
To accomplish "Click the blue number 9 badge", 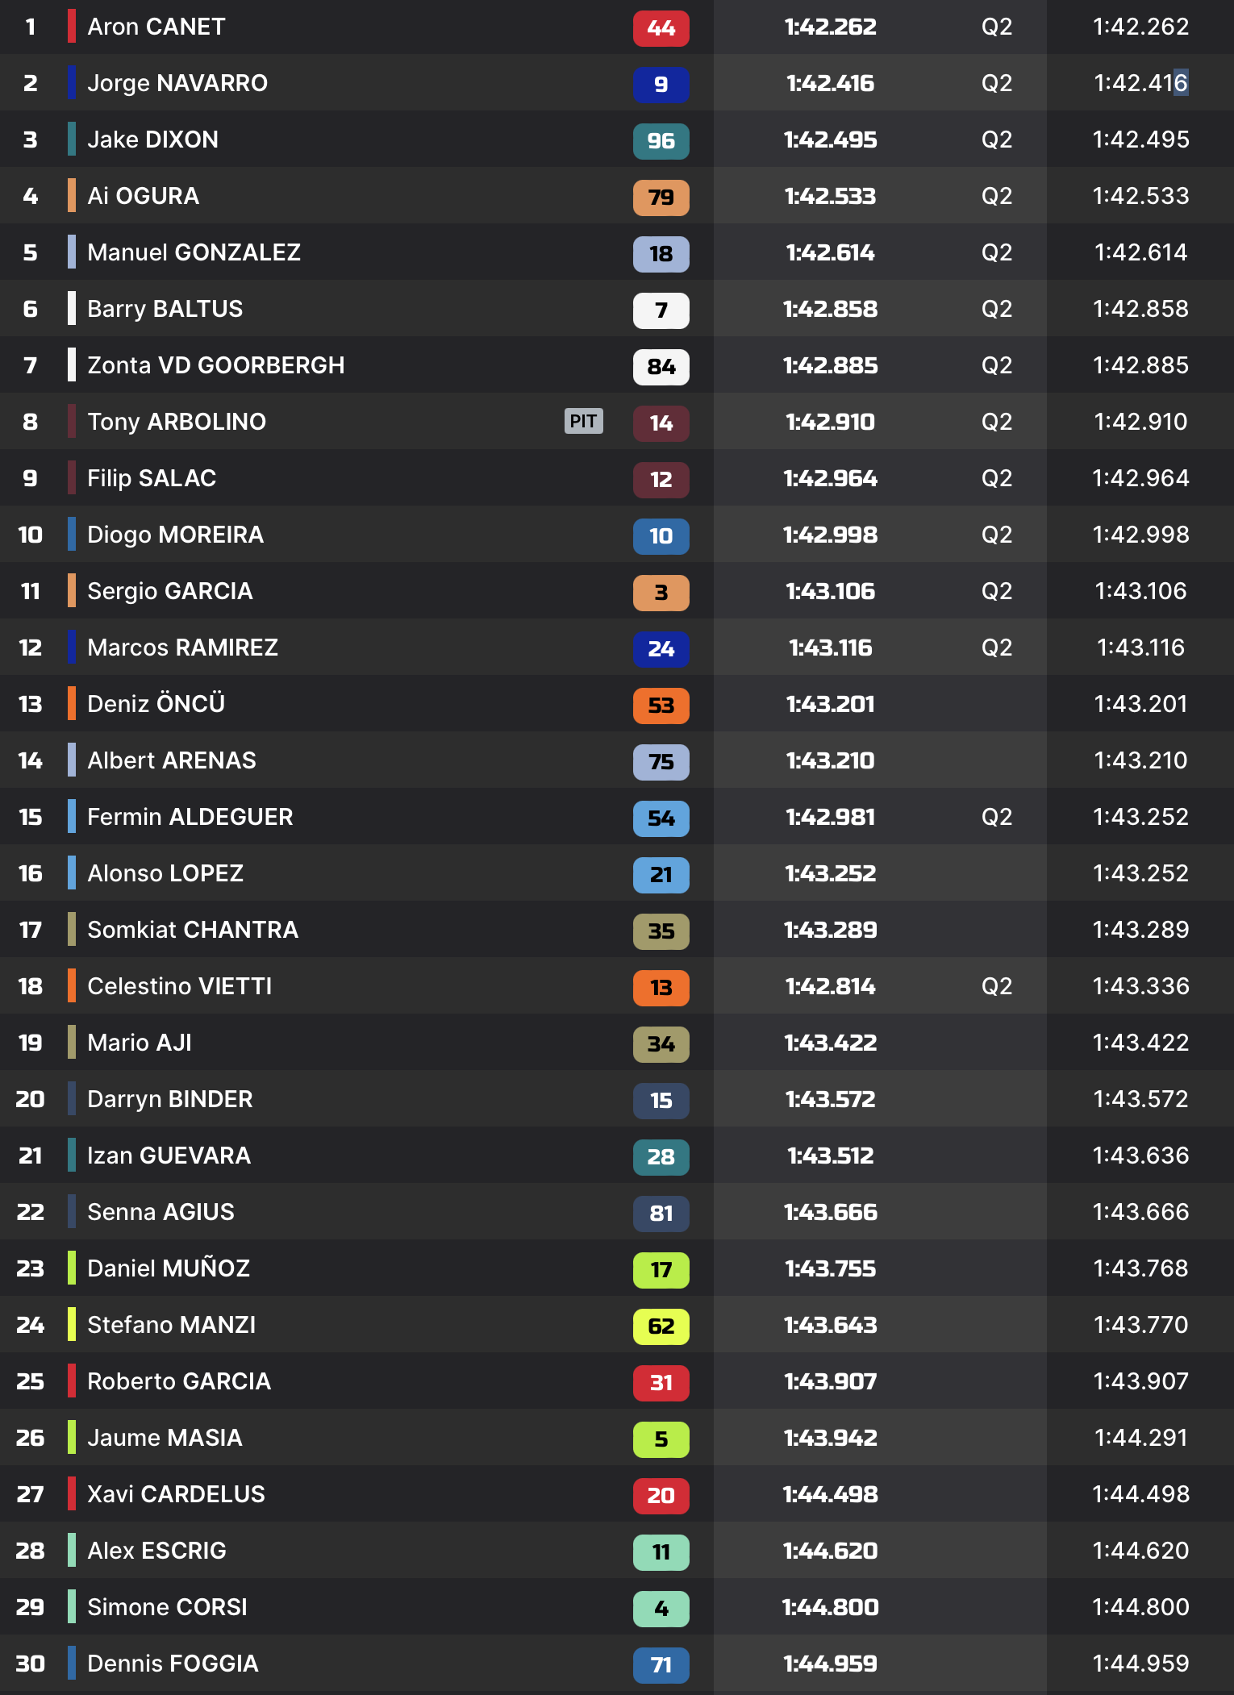I will [661, 85].
